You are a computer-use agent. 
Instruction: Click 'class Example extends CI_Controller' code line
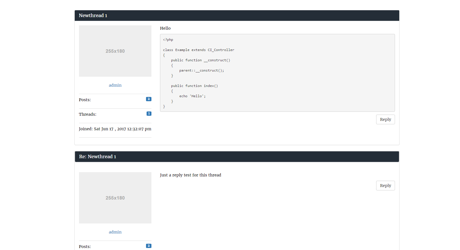[198, 50]
